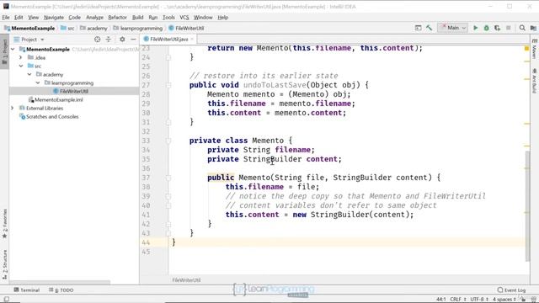
Task: Click the Project panel horizontal scrollbar
Action: (60, 283)
